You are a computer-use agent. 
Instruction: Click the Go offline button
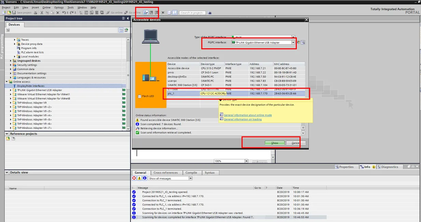(x=132, y=13)
